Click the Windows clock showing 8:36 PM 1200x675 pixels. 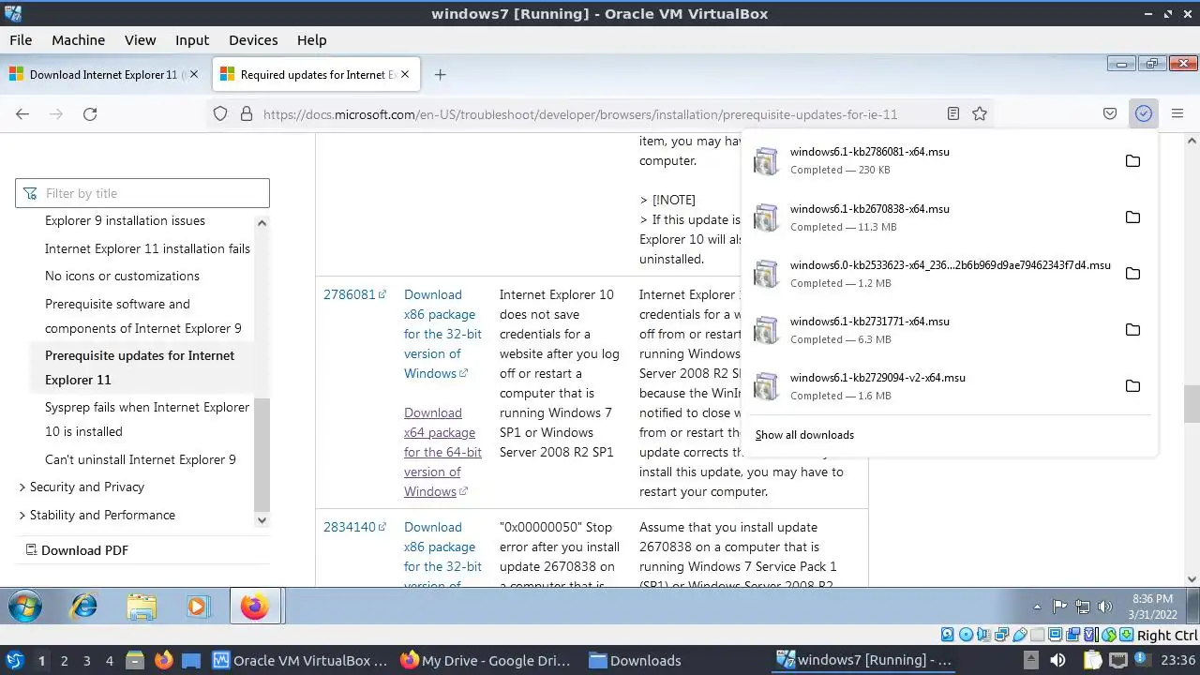pyautogui.click(x=1152, y=598)
